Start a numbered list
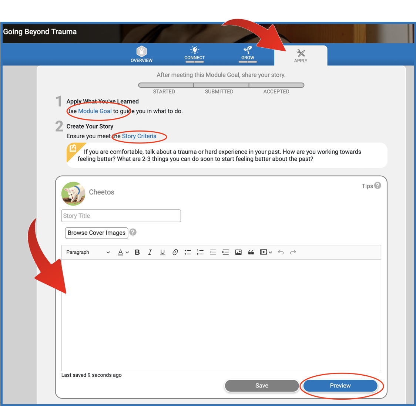Image resolution: width=416 pixels, height=406 pixels. (x=200, y=252)
